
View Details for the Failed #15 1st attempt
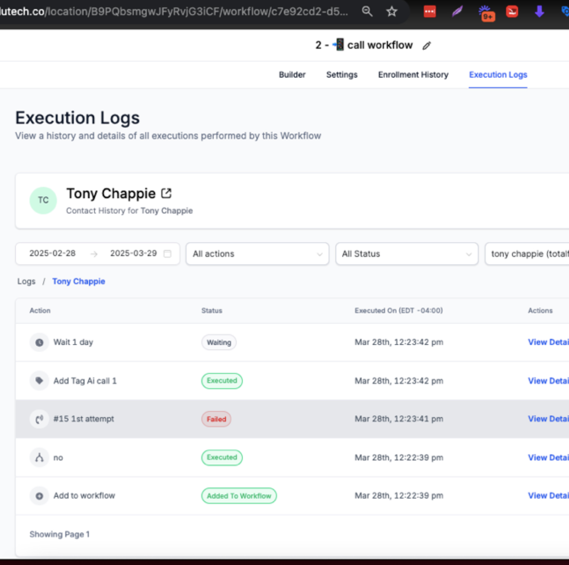tap(548, 419)
